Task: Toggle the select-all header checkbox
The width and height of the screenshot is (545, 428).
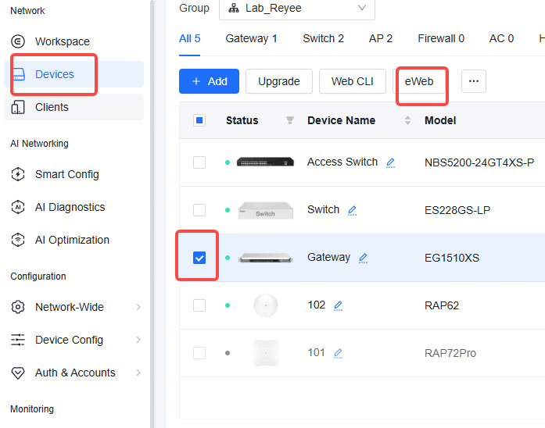Action: (x=199, y=120)
